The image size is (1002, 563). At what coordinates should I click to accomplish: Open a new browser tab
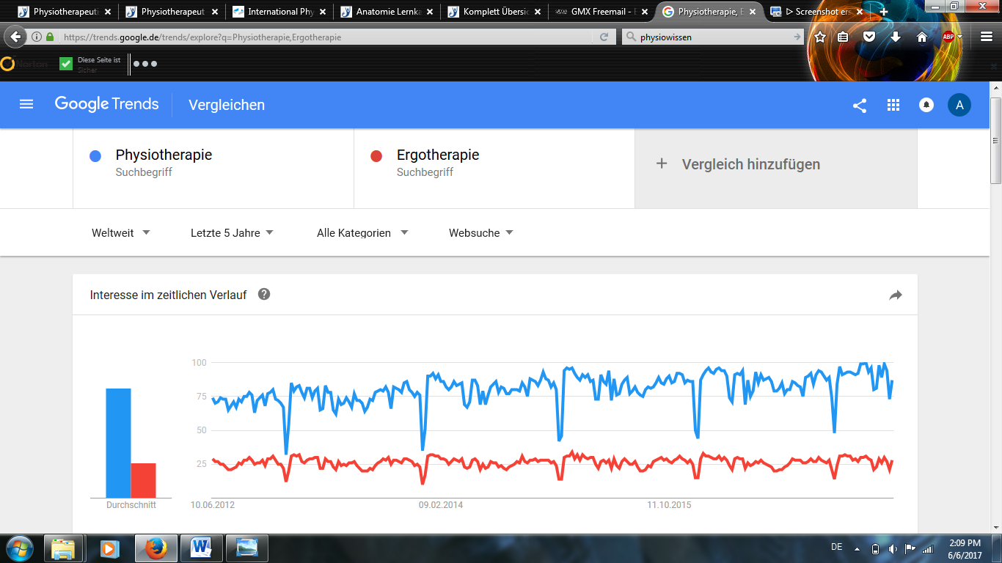[x=884, y=12]
